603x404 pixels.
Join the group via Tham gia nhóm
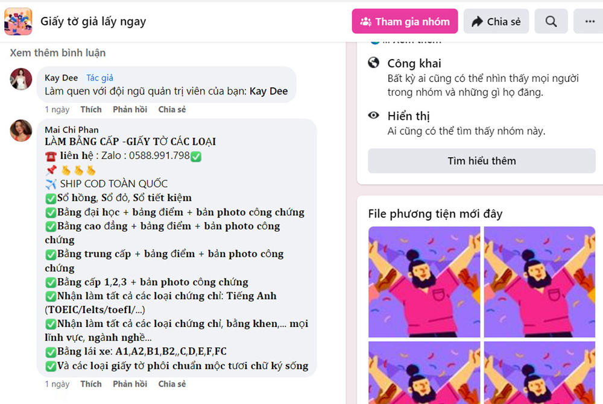click(405, 22)
